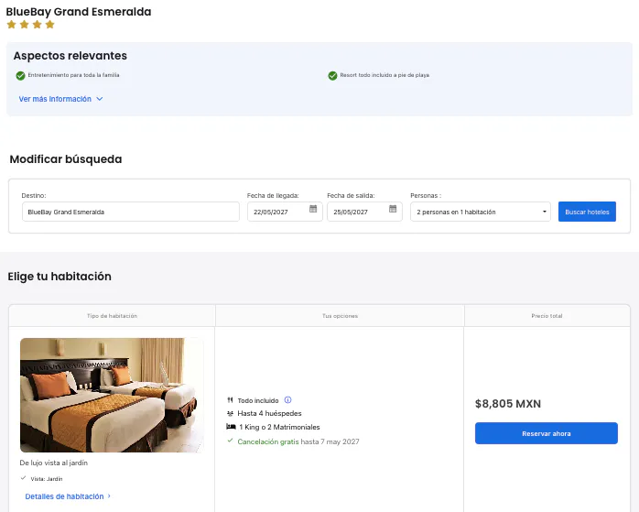Screen dimensions: 639x512
Task: Expand Ver más información
Action: coord(60,99)
